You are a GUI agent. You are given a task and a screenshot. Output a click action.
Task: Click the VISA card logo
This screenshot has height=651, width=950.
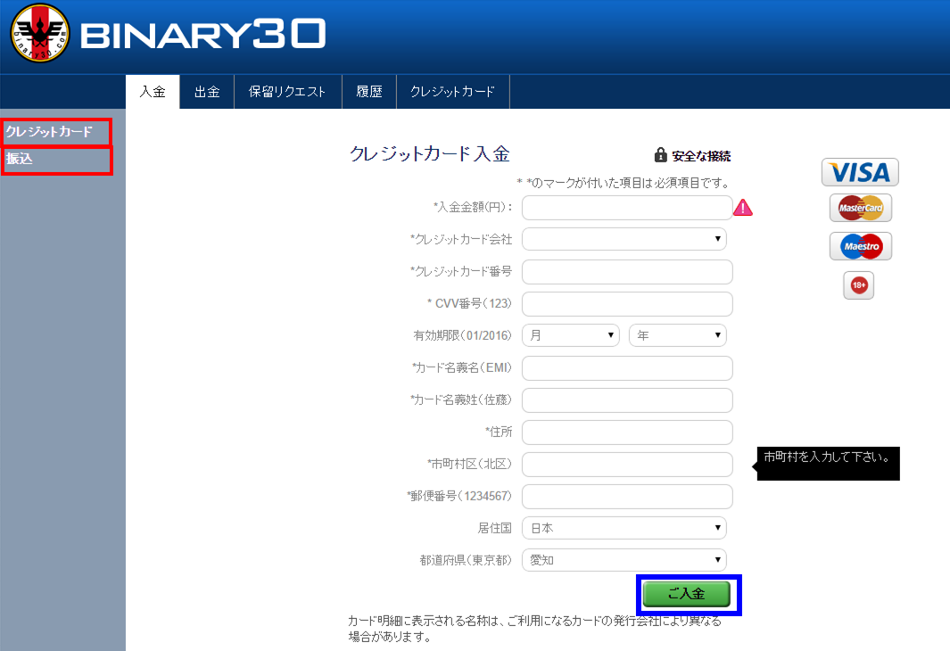[x=860, y=173]
